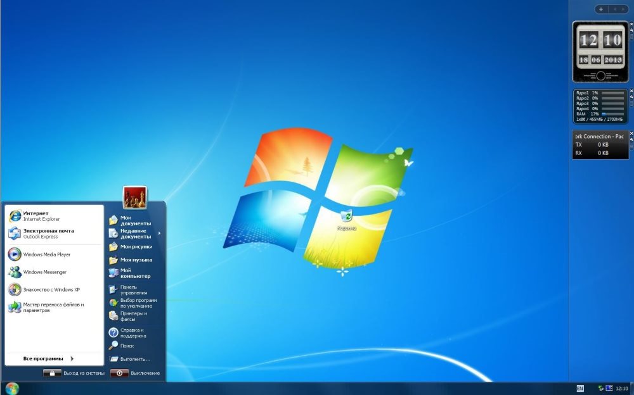Open Мои документы folder
The width and height of the screenshot is (634, 395).
[x=133, y=220]
